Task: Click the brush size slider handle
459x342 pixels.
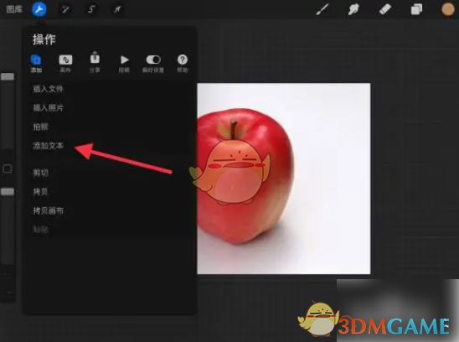Action: point(8,77)
